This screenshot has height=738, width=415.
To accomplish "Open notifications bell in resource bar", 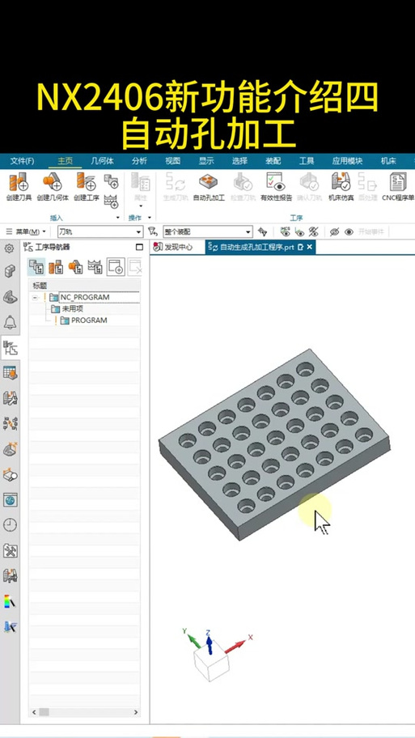I will coord(10,322).
